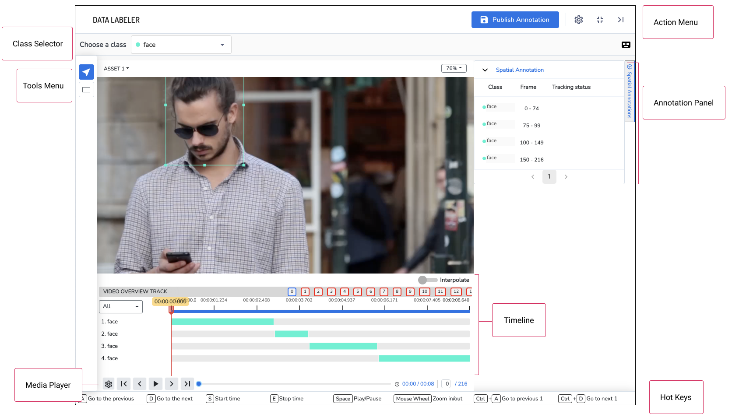
Task: Click keyframe marker 7 in overview track
Action: [x=384, y=291]
